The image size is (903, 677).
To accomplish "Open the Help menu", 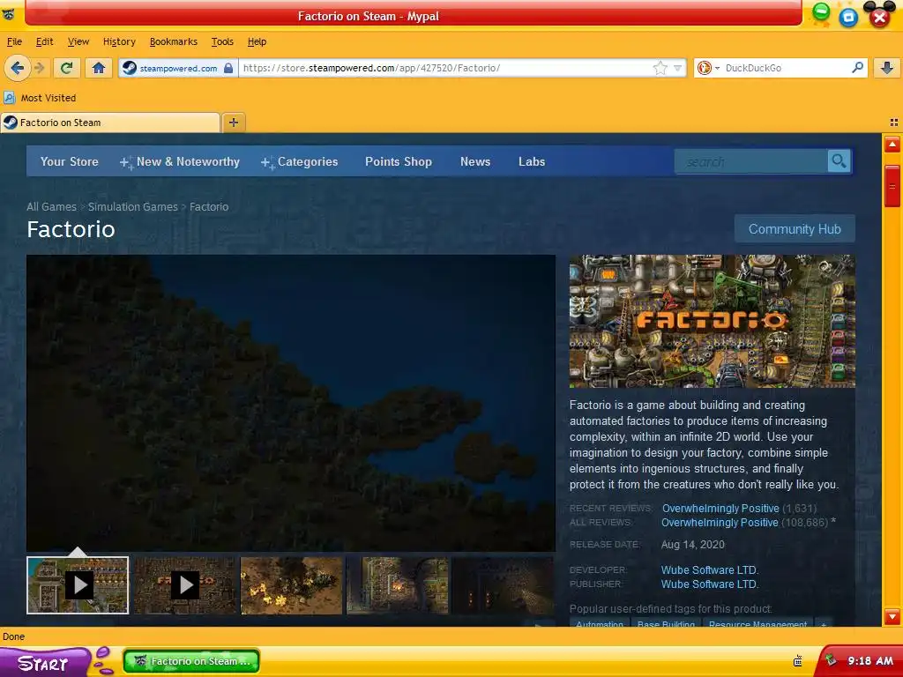I will click(x=257, y=41).
